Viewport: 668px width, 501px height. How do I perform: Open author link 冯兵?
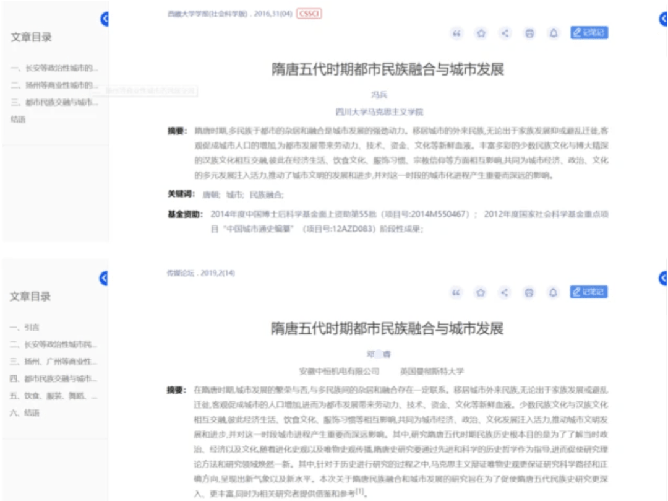tap(379, 95)
